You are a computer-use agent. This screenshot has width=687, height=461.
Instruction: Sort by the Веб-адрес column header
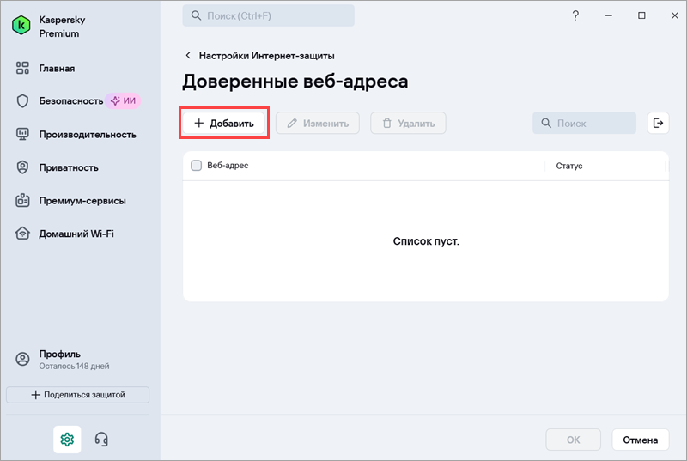[228, 166]
